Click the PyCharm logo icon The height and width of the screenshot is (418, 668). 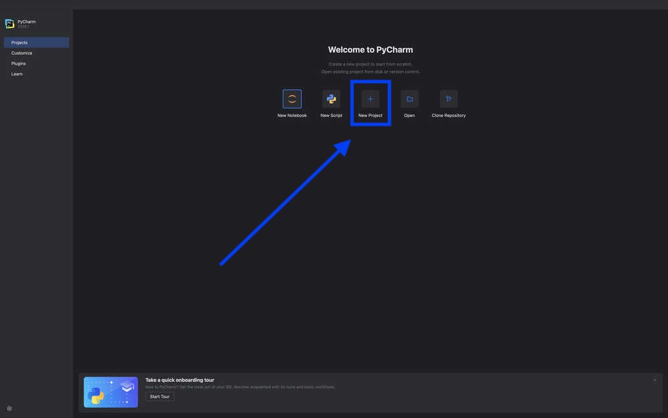[x=9, y=23]
